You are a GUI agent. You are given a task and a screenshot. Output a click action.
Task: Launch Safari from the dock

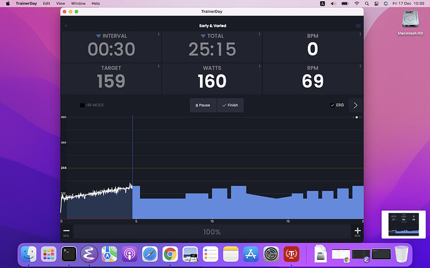coord(150,254)
